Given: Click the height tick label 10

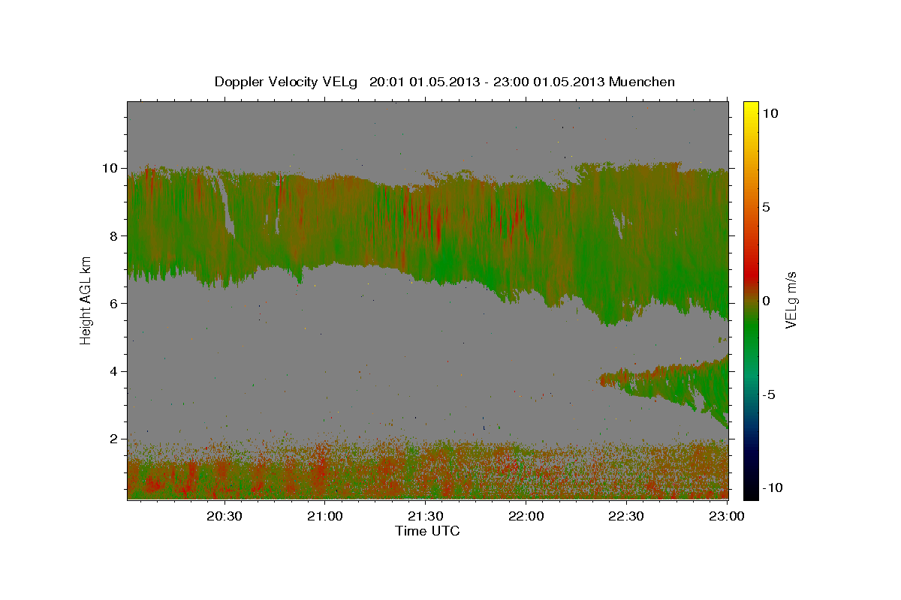Looking at the screenshot, I should click(x=111, y=168).
